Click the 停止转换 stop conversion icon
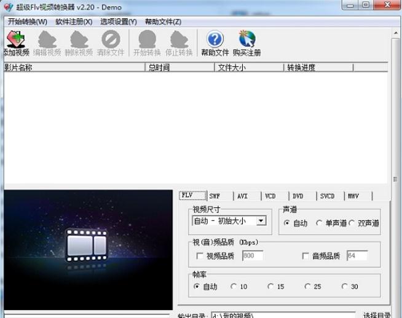402x318 pixels. (x=179, y=39)
